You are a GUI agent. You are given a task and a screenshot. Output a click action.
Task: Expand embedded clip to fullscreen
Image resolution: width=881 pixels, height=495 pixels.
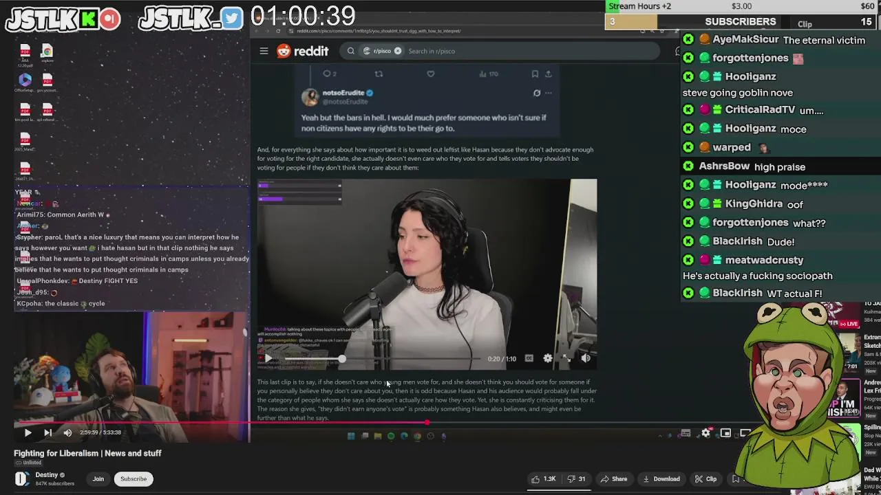click(566, 358)
